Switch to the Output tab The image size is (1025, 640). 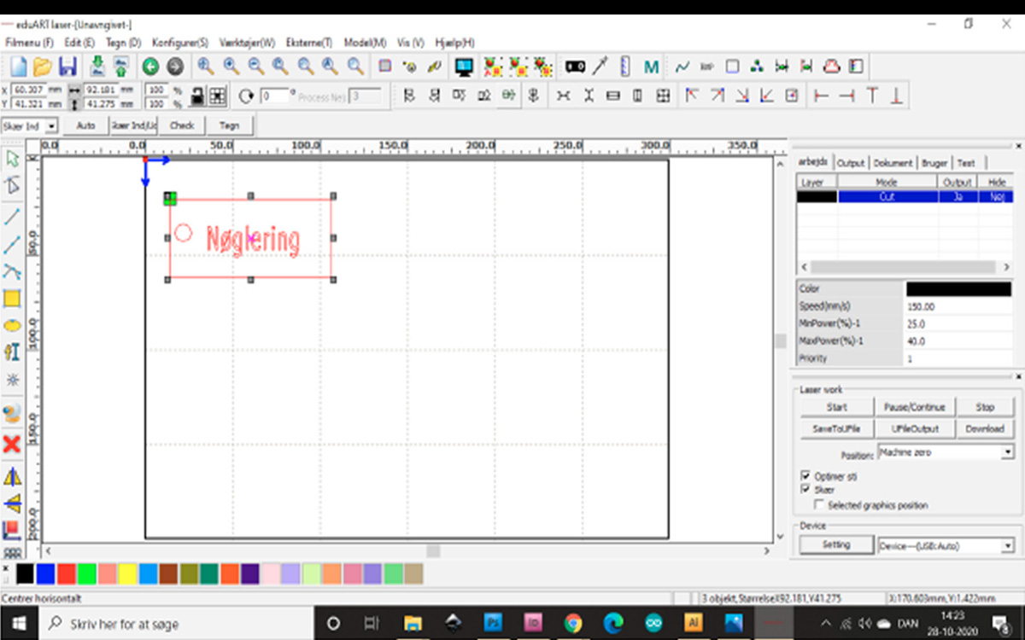850,162
